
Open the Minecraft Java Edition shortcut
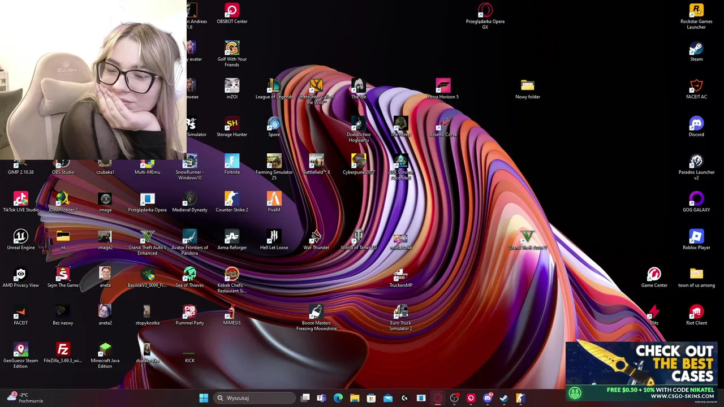[105, 355]
